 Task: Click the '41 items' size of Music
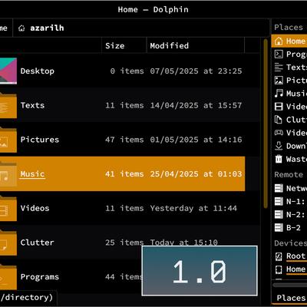124,173
